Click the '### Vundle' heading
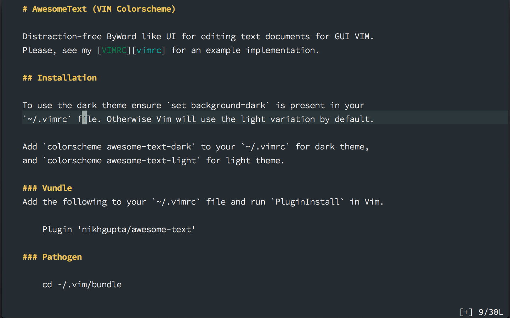Image resolution: width=510 pixels, height=318 pixels. point(47,188)
